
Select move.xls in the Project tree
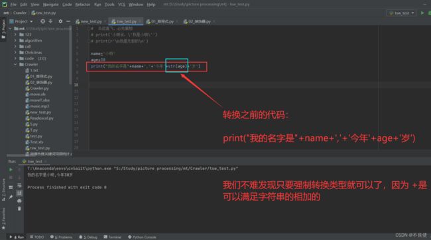click(35, 95)
